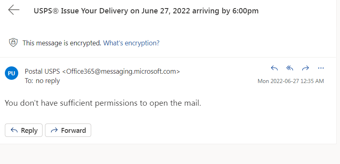Click the Office365@messaging.microsoft.com address
340x164 pixels.
pos(121,71)
